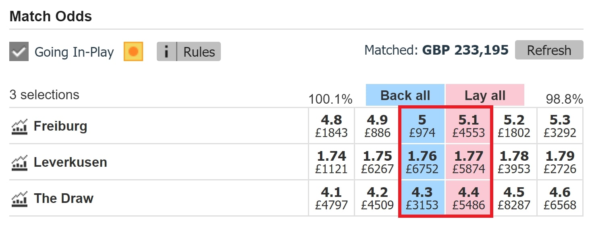This screenshot has height=225, width=592.
Task: Select Leverkusen 1.79 lay price cell
Action: point(560,162)
